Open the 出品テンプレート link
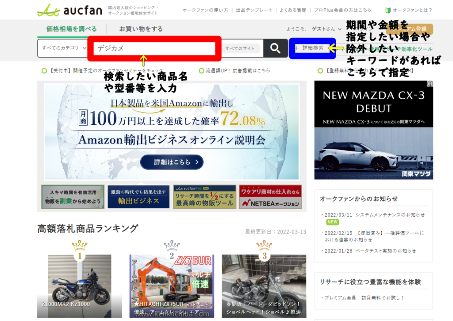The height and width of the screenshot is (321, 453). [x=254, y=10]
